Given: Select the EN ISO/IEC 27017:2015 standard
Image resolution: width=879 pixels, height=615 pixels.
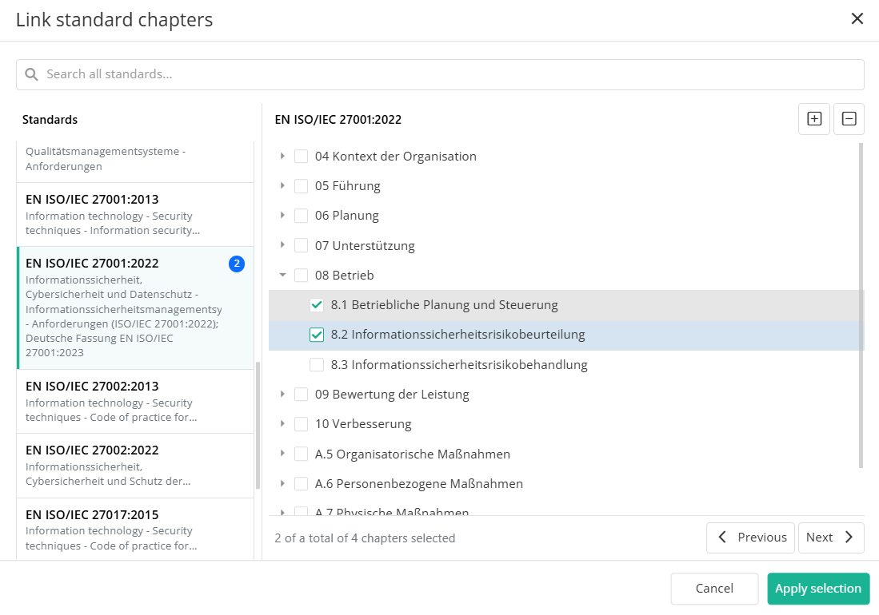Looking at the screenshot, I should 135,530.
